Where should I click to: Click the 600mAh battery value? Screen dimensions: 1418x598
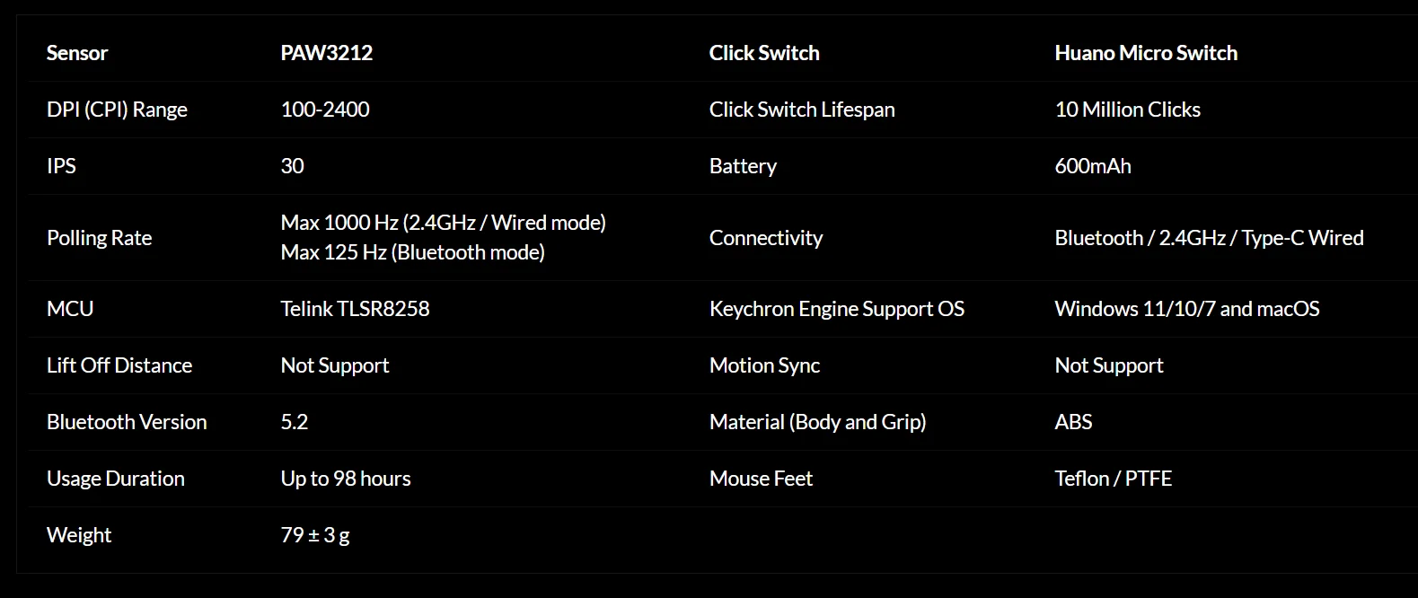(1093, 166)
